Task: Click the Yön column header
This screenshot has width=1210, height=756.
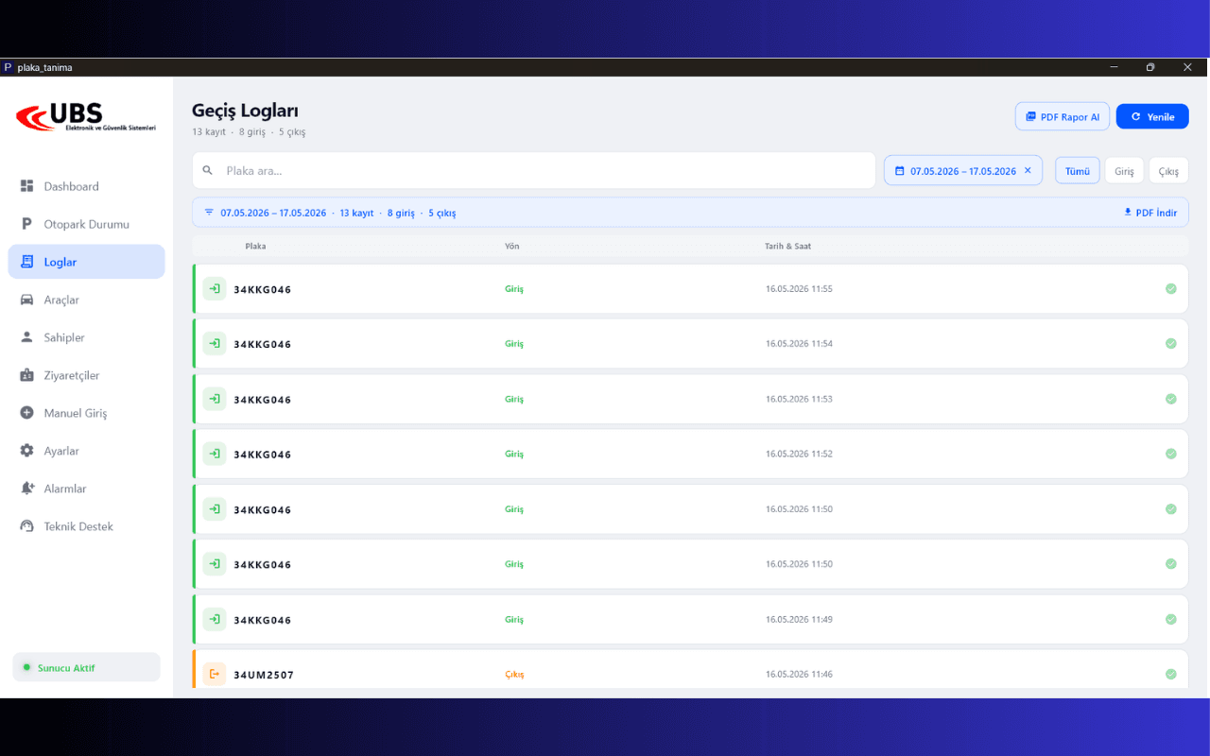Action: click(511, 246)
